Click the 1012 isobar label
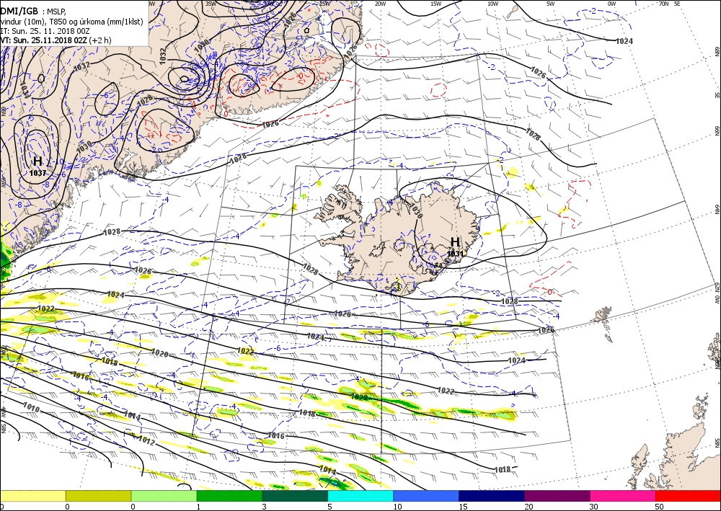Viewport: 721px width, 511px height. (146, 440)
